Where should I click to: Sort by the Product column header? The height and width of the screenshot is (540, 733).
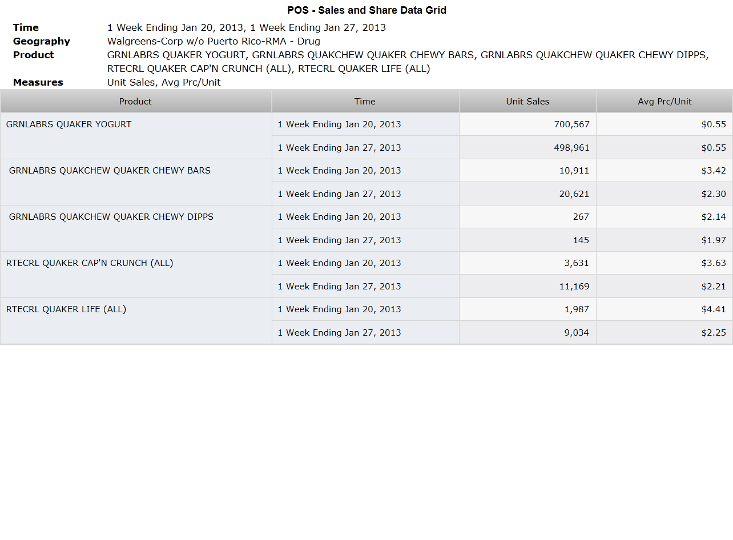coord(136,102)
